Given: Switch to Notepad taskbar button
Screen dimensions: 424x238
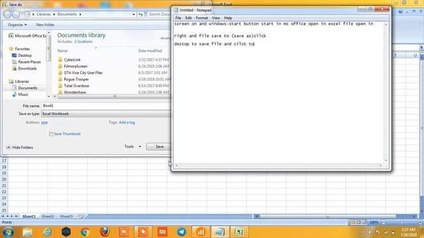Looking at the screenshot, I should [x=220, y=232].
